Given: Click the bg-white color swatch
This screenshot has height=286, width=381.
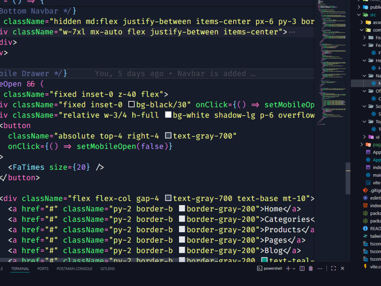Looking at the screenshot, I should pos(168,115).
